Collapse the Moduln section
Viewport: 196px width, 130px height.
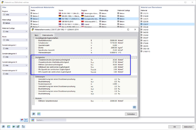(33, 98)
